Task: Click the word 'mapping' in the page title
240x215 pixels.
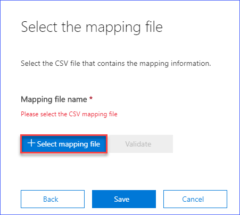Action: point(113,28)
